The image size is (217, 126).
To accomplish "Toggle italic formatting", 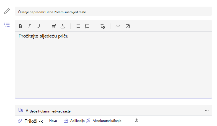I will coord(29,26).
